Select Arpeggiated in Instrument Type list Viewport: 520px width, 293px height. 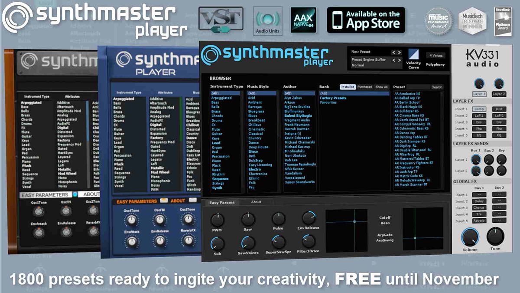coord(221,98)
